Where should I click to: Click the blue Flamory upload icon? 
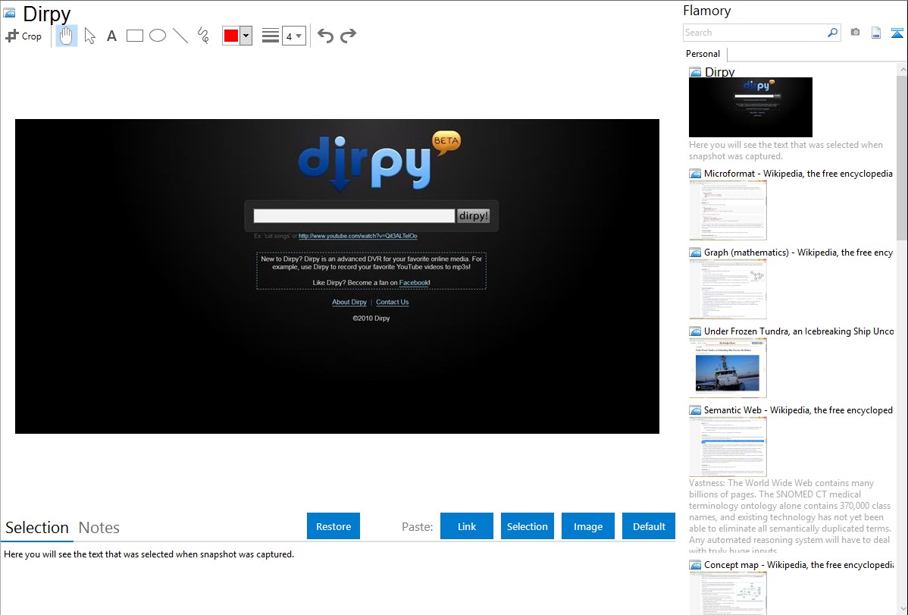click(x=897, y=33)
